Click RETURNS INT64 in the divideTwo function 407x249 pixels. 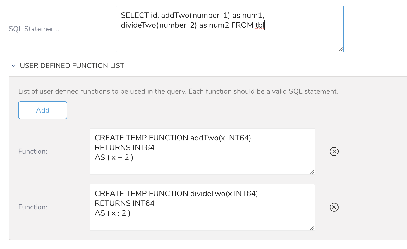pyautogui.click(x=125, y=203)
